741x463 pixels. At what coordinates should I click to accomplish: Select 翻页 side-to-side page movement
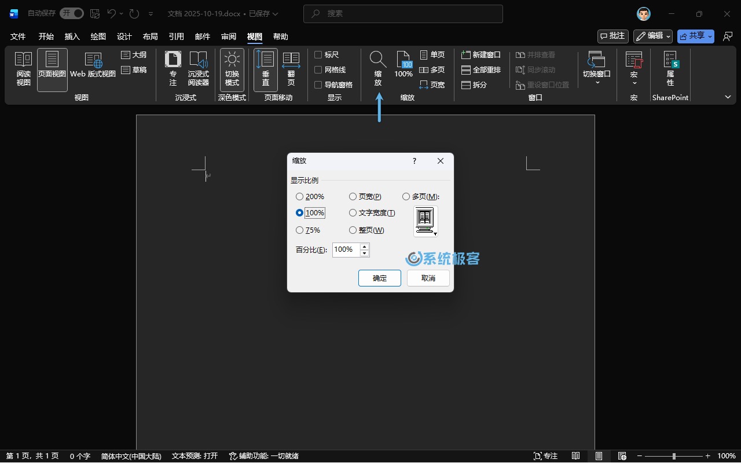click(x=291, y=69)
